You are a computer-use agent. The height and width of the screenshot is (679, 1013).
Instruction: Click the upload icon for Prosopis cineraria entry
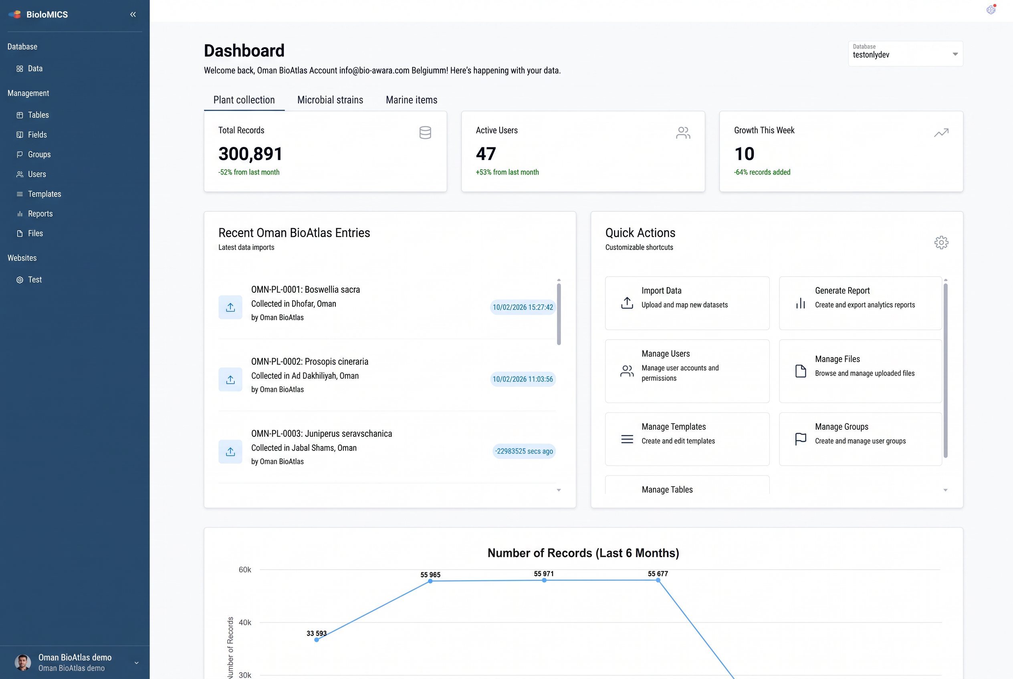(230, 380)
